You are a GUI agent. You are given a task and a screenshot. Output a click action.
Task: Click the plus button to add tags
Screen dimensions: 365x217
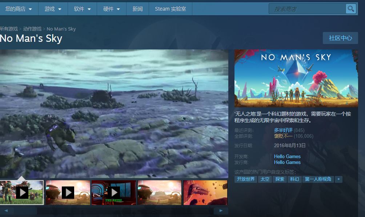(339, 179)
